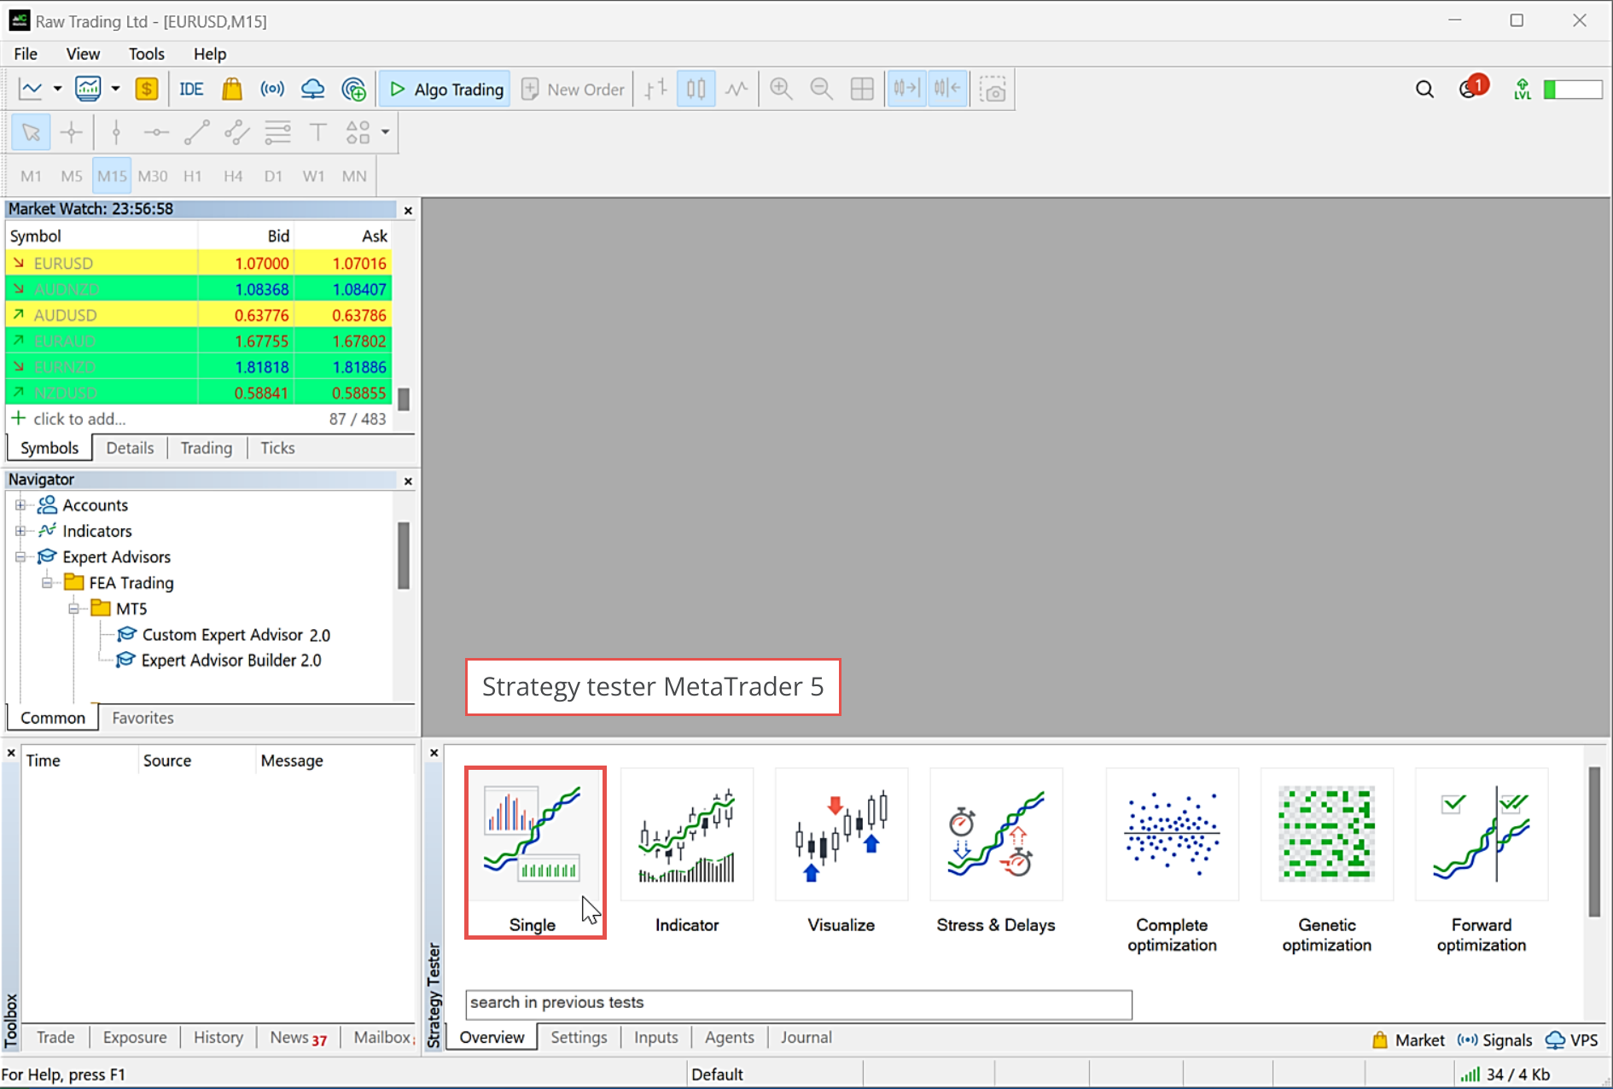Open the View menu
The height and width of the screenshot is (1089, 1613).
pyautogui.click(x=83, y=54)
